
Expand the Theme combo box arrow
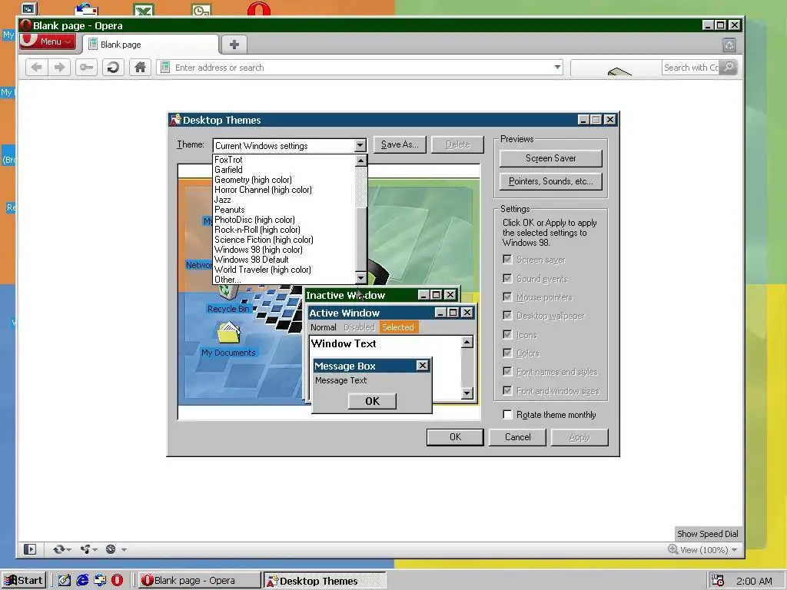(360, 145)
